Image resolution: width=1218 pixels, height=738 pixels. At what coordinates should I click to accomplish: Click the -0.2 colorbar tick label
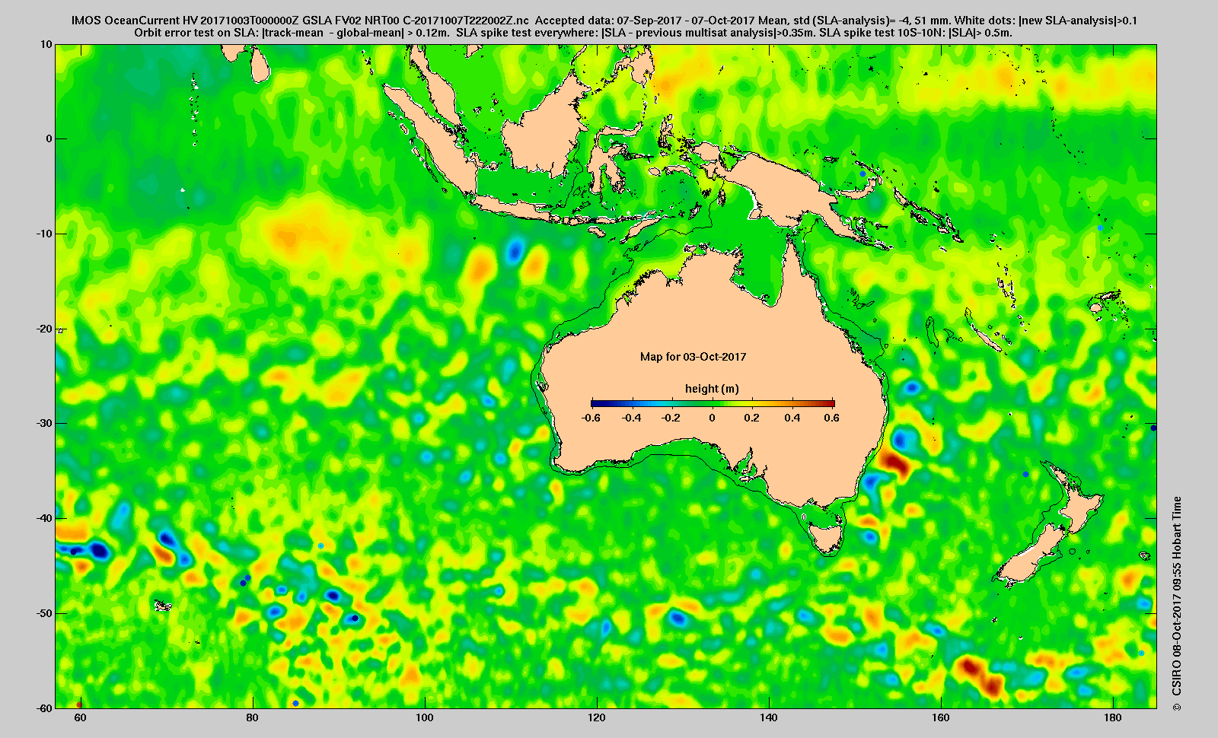[671, 418]
